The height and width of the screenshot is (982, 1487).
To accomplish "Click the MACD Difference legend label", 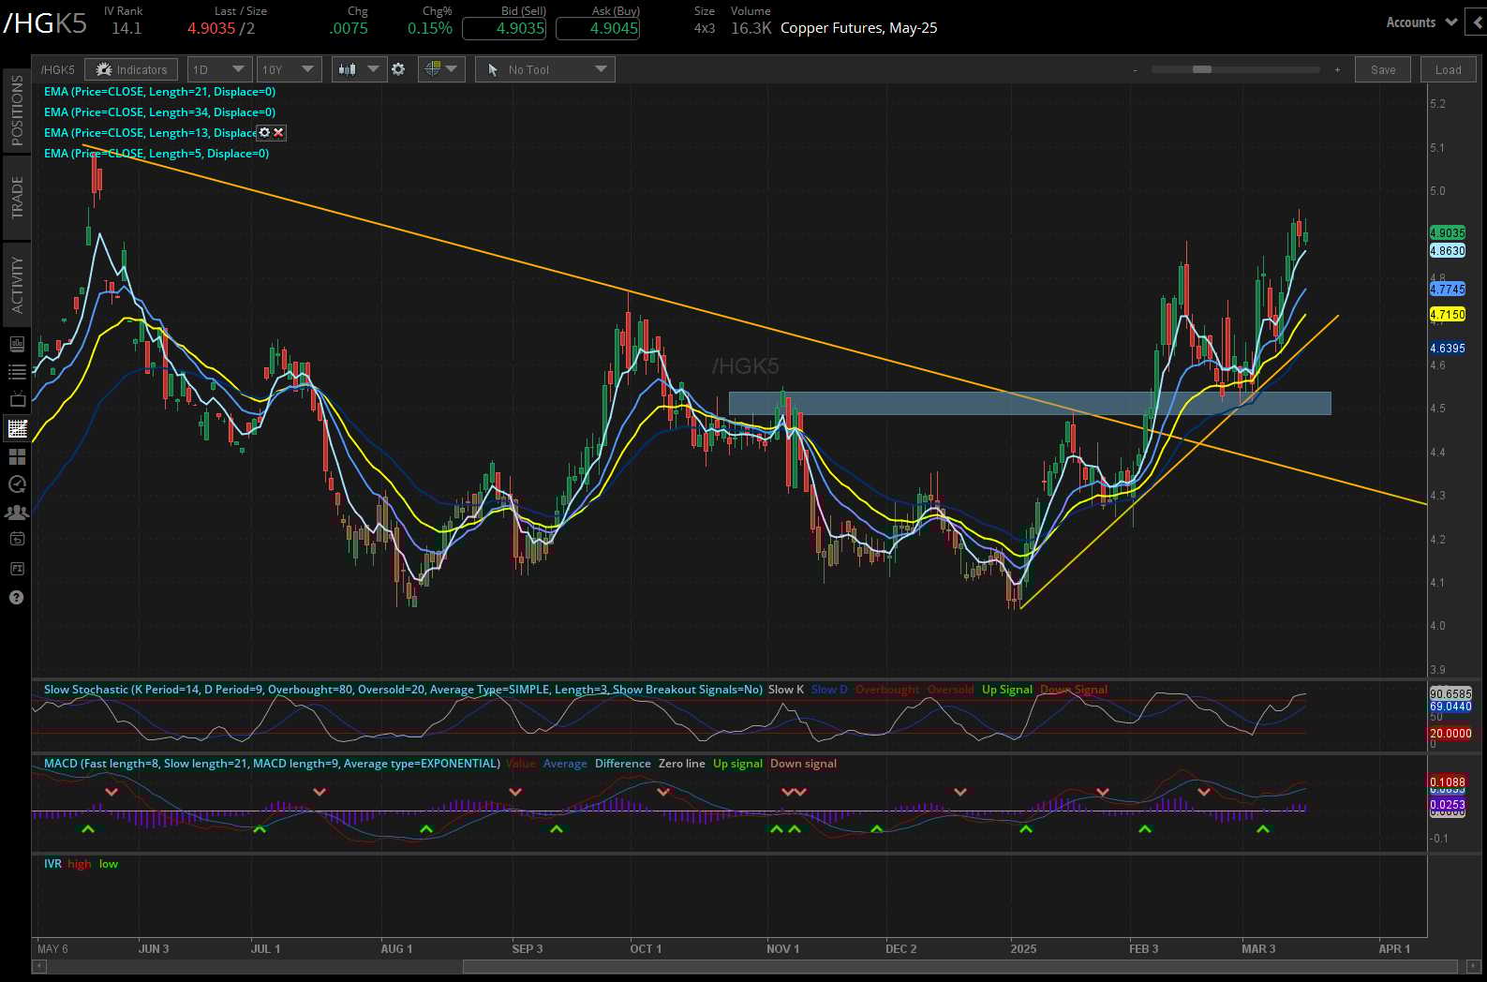I will [x=623, y=764].
